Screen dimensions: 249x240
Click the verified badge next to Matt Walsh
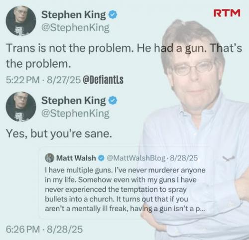click(101, 158)
